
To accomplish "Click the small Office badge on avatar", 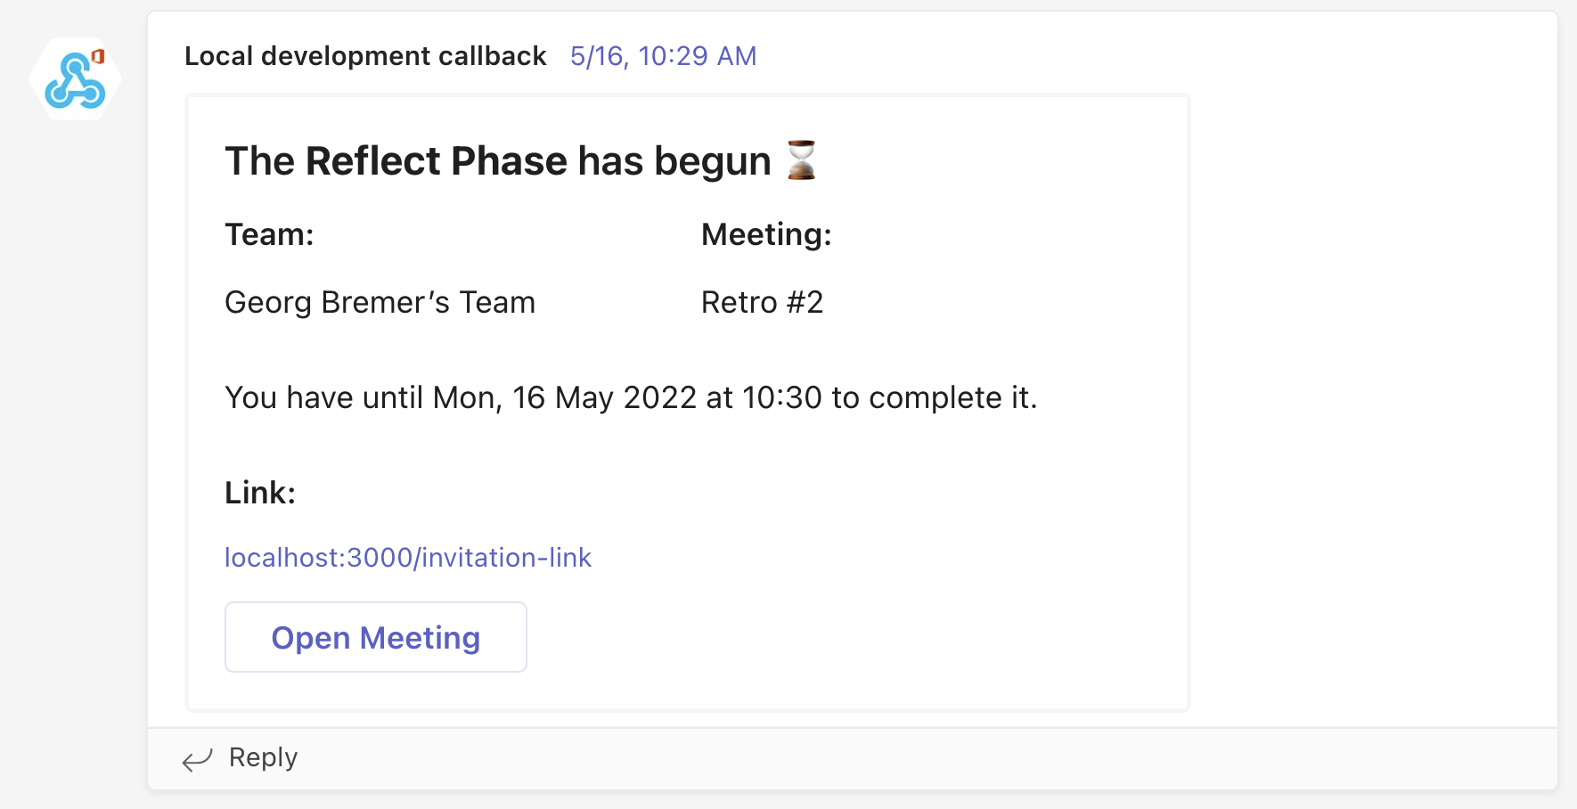I will [99, 56].
